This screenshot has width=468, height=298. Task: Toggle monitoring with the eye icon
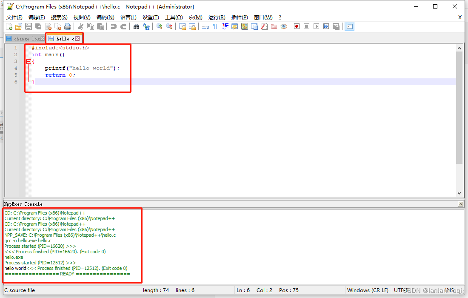[x=284, y=26]
